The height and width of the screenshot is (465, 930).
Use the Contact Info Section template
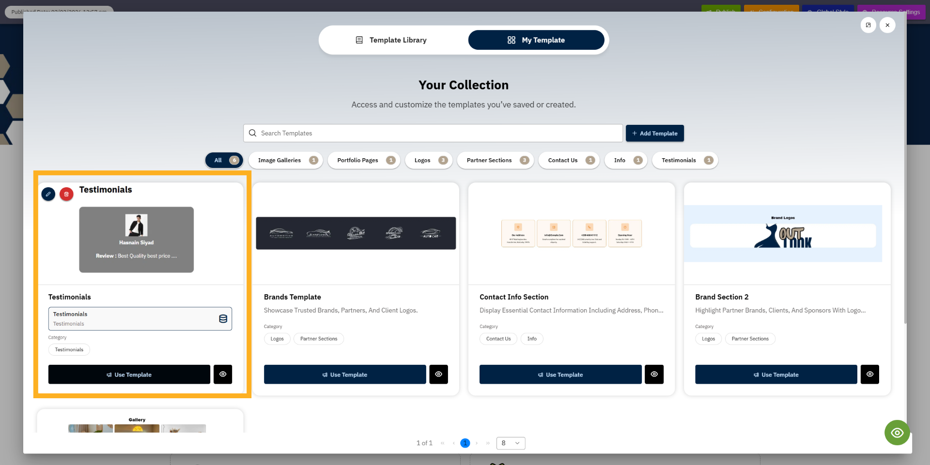click(560, 375)
